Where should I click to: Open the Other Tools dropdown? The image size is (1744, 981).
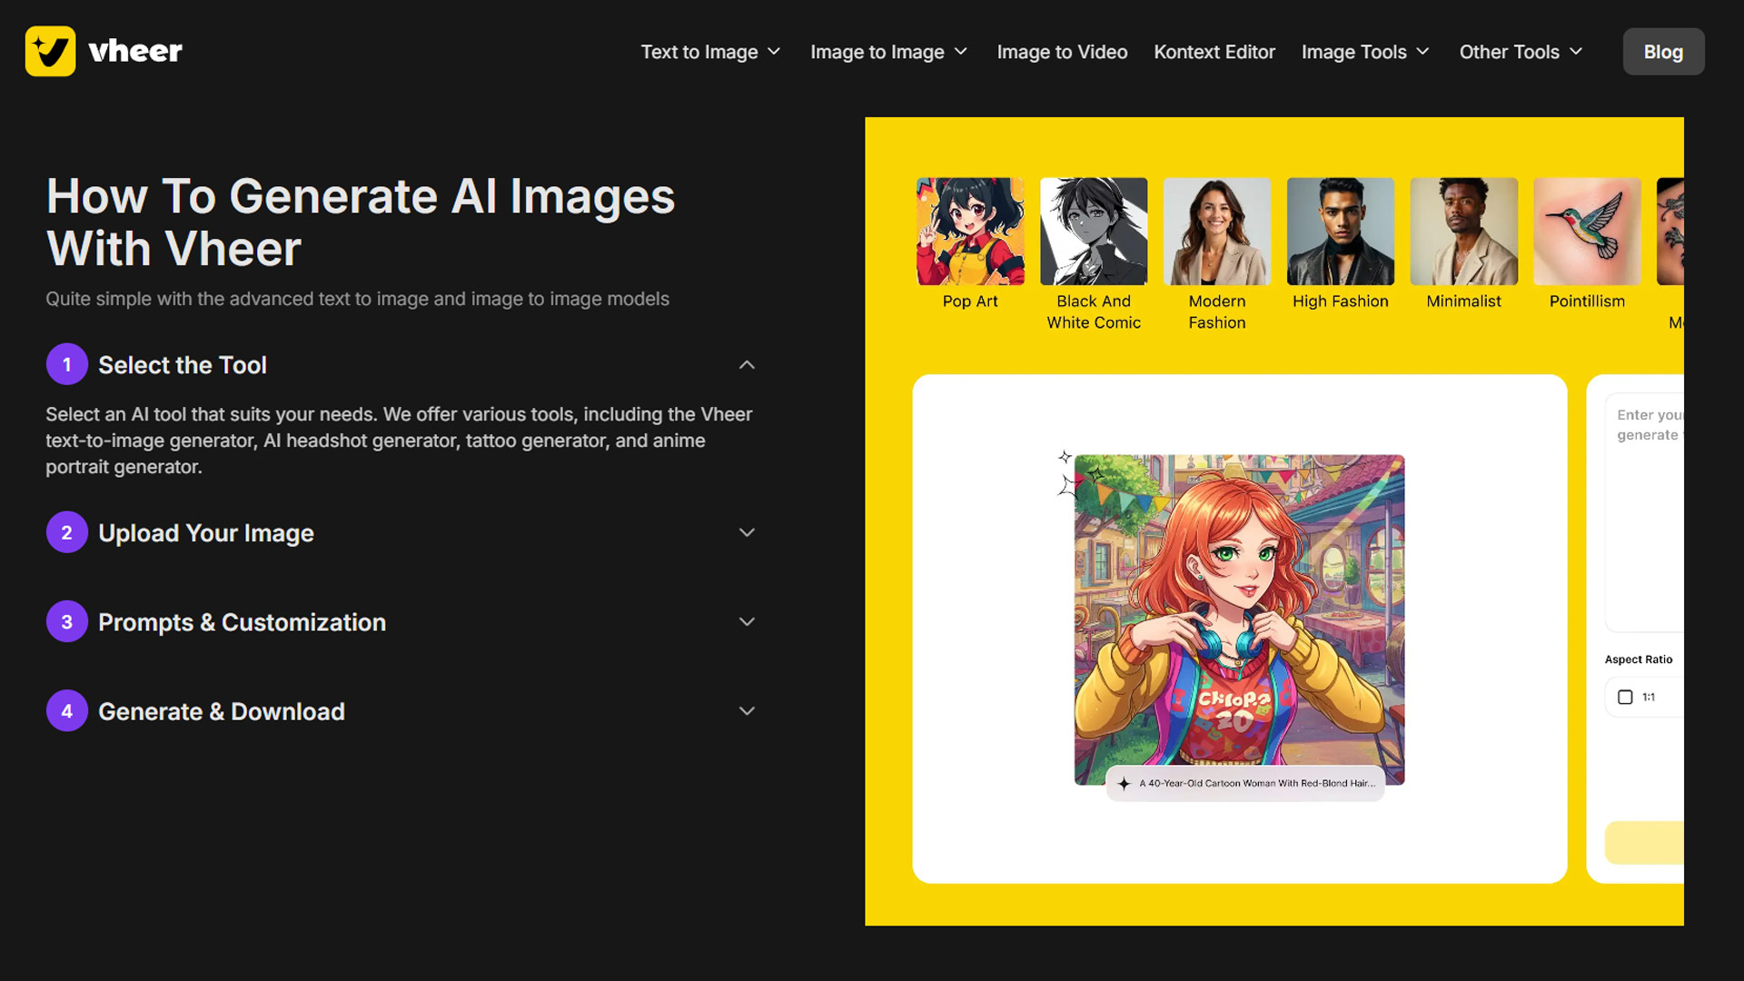click(x=1520, y=52)
